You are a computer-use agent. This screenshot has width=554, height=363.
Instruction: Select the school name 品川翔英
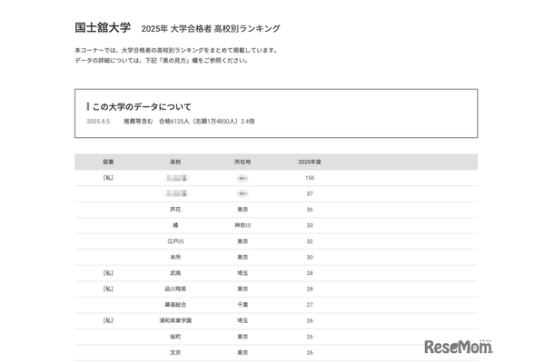click(175, 289)
